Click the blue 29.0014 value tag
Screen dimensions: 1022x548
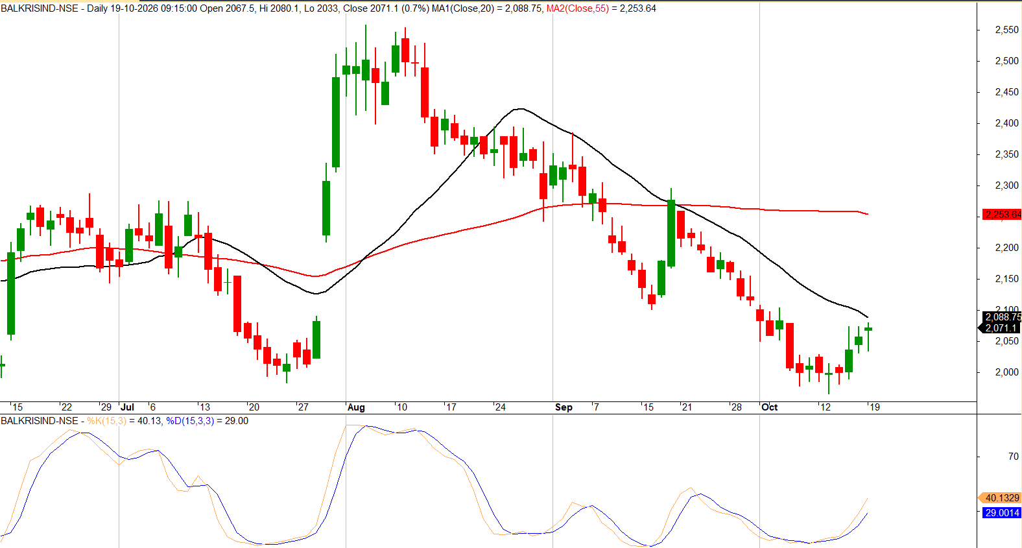[x=1002, y=513]
